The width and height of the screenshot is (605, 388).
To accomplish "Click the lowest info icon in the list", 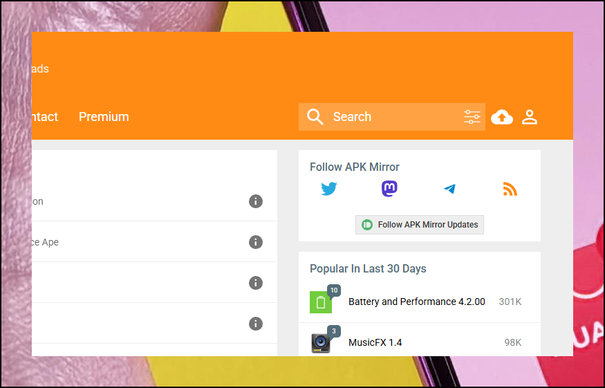I will point(255,324).
